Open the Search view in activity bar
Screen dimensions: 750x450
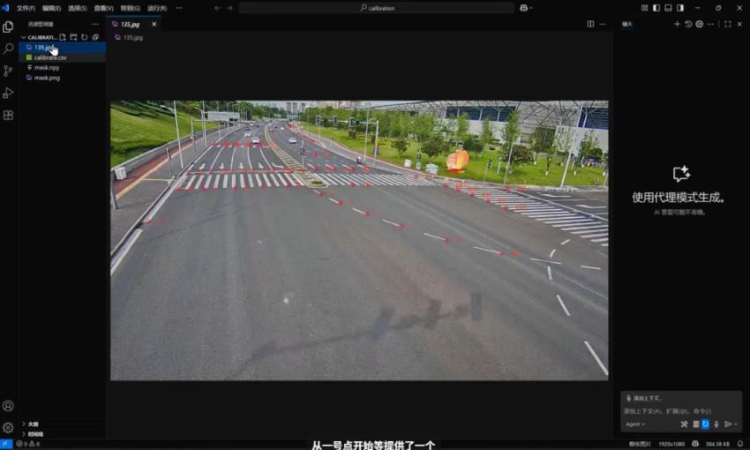coord(8,49)
